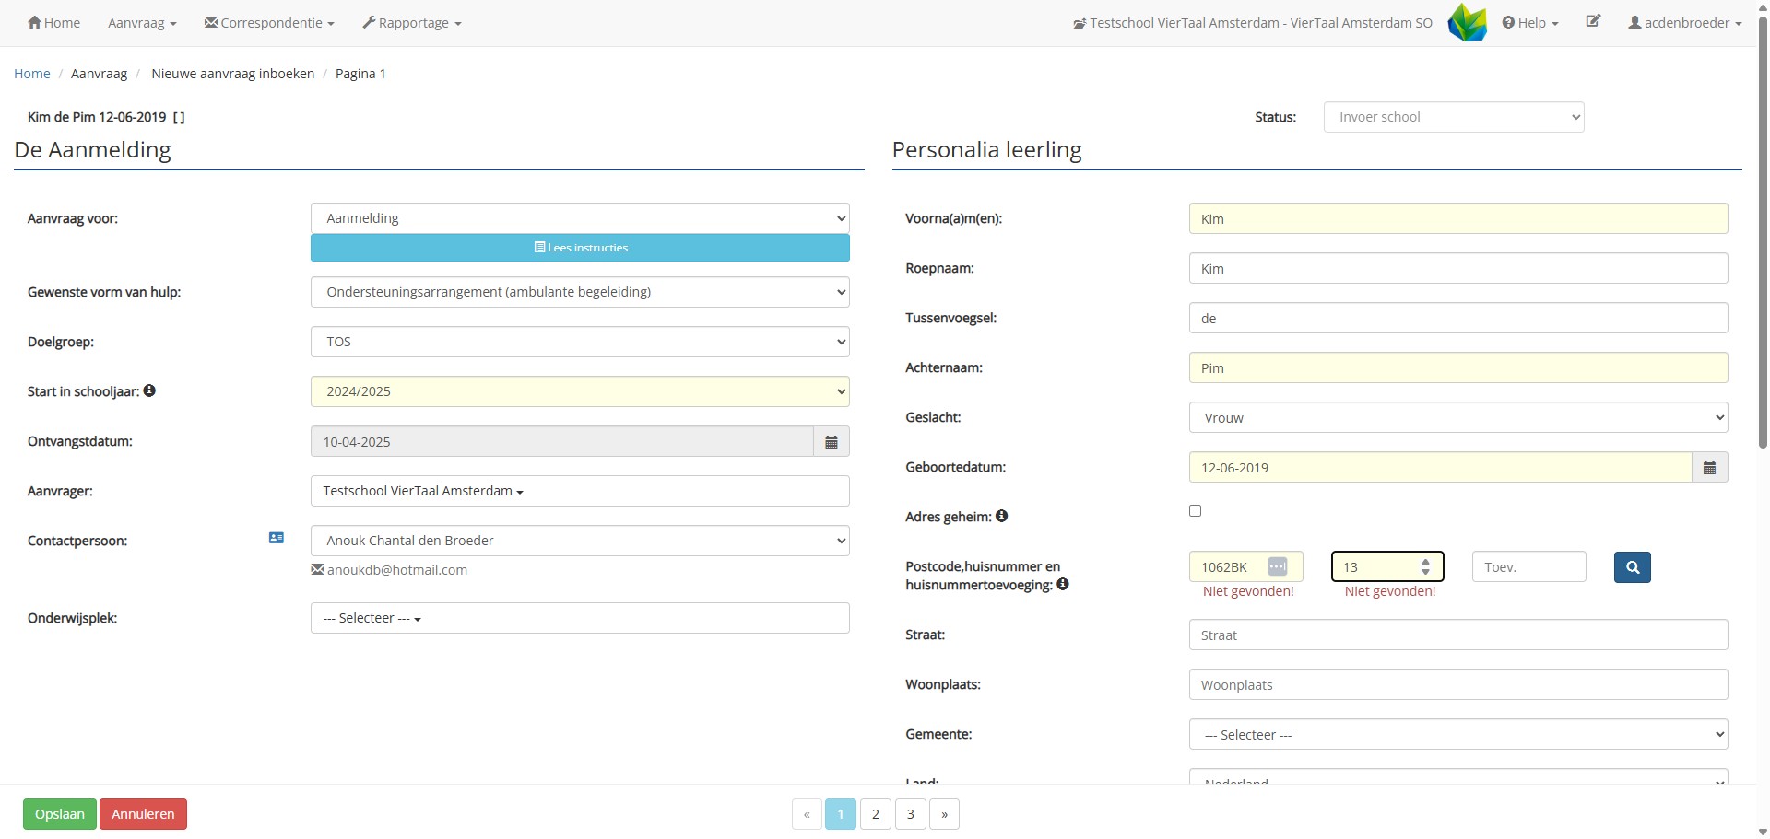1770x839 pixels.
Task: Open the Start in schooljaar dropdown
Action: click(x=580, y=391)
